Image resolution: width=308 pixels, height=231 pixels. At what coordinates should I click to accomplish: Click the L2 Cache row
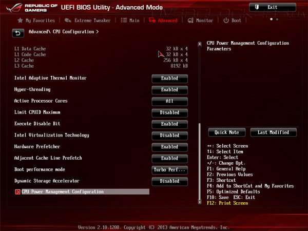101,60
